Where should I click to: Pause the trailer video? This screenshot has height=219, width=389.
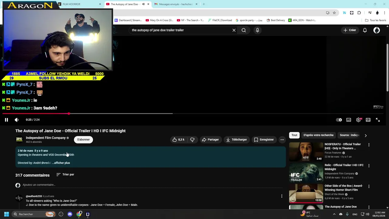[6, 120]
